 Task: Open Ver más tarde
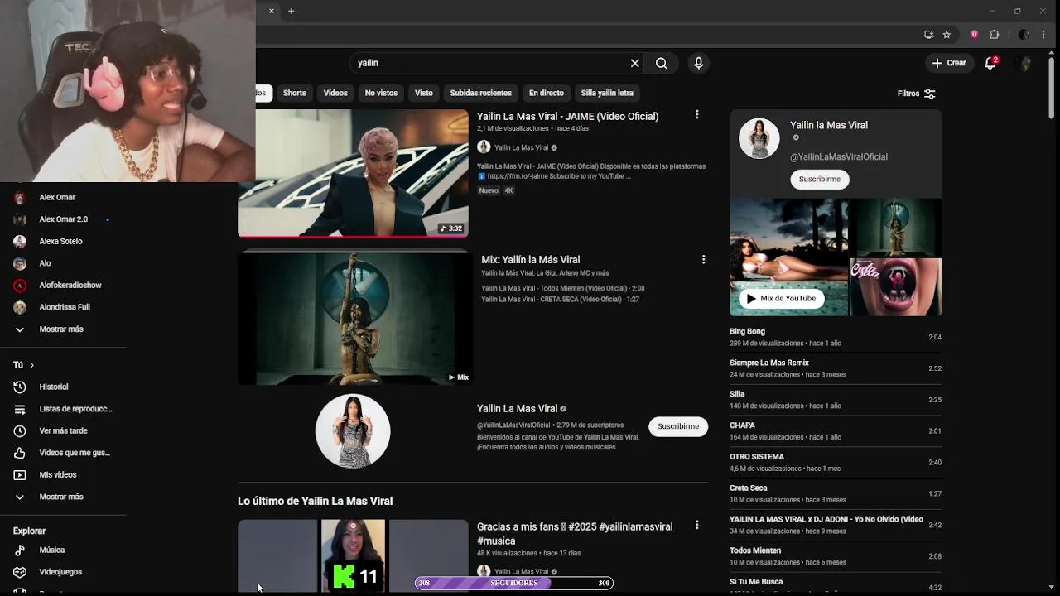(63, 430)
